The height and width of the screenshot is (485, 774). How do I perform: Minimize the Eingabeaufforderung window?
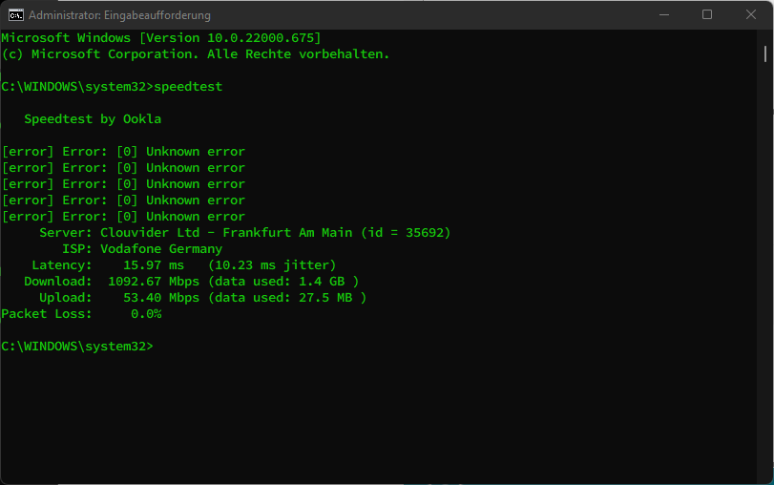664,15
